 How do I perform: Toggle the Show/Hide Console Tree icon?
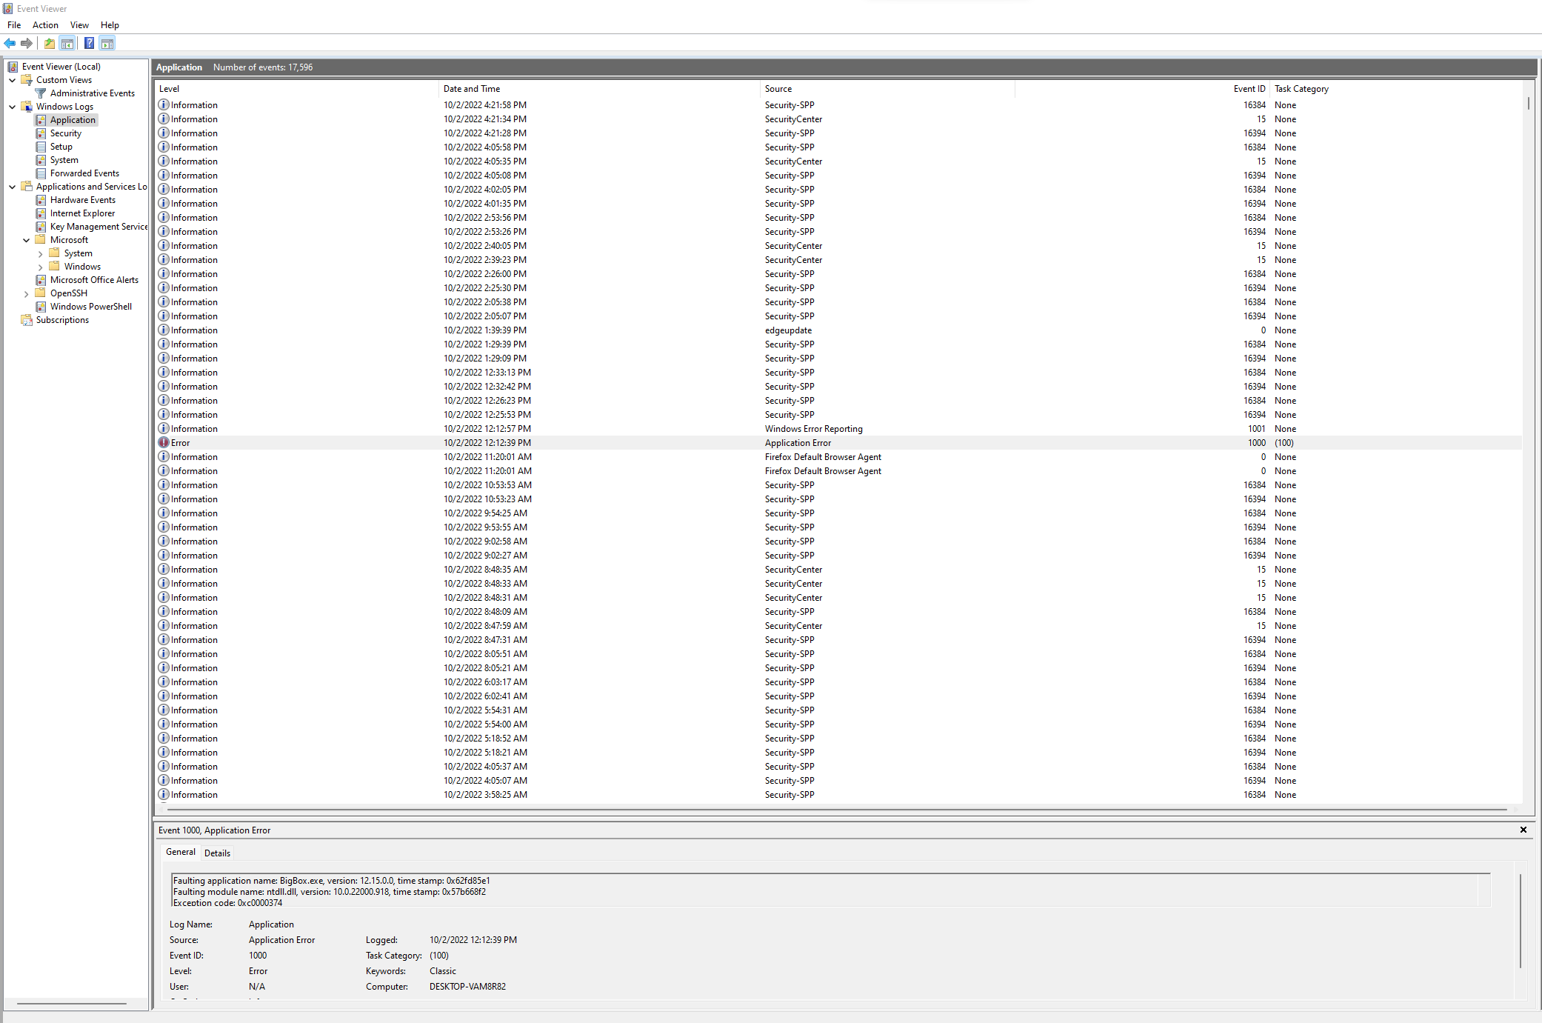pyautogui.click(x=67, y=44)
